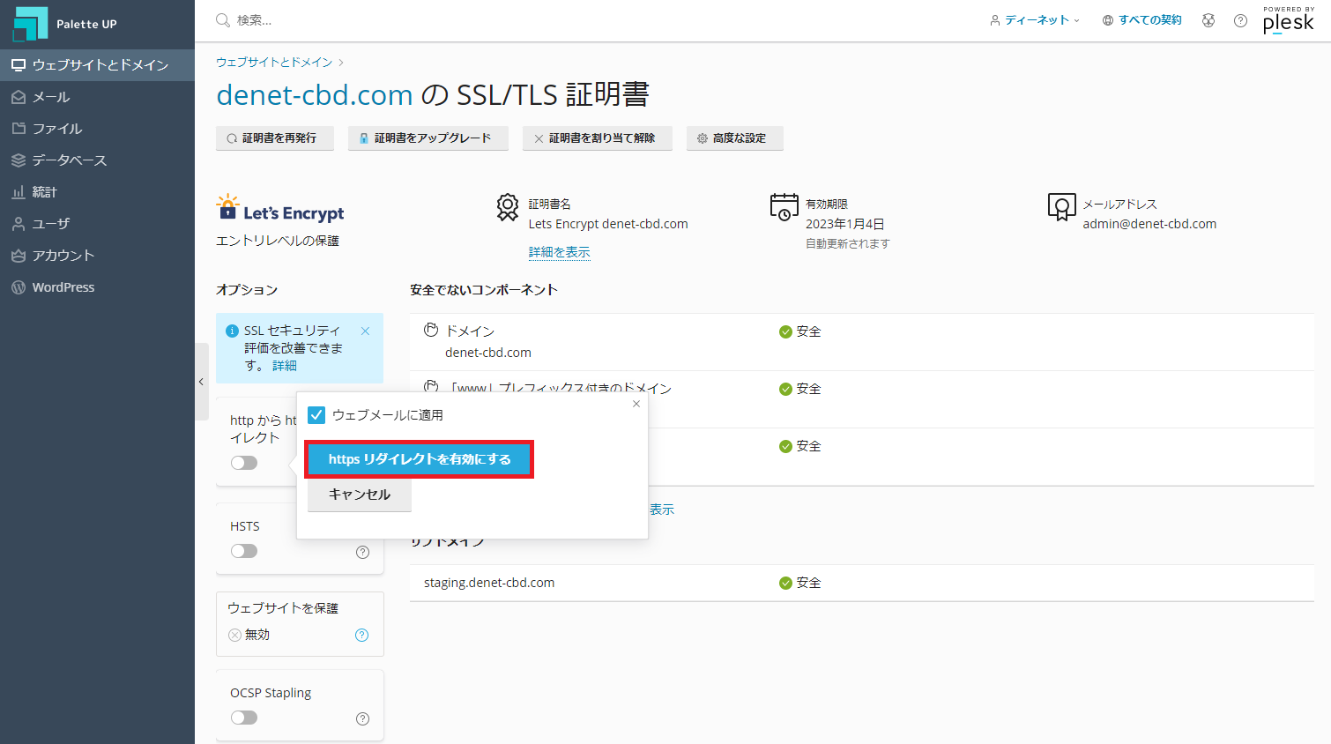Viewport: 1331px width, 744px height.
Task: Click help icon in OCSP Stapling card
Action: pos(362,718)
